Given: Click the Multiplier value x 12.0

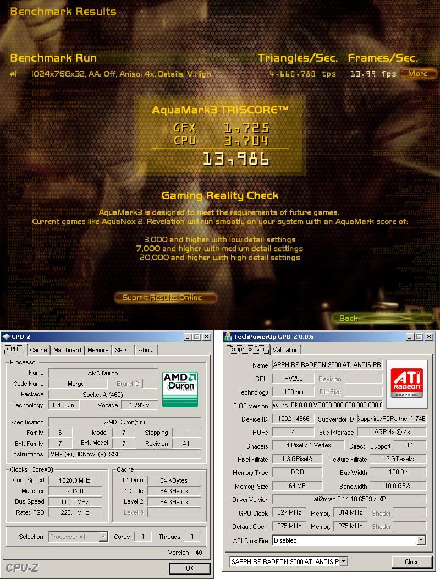Looking at the screenshot, I should [x=75, y=491].
